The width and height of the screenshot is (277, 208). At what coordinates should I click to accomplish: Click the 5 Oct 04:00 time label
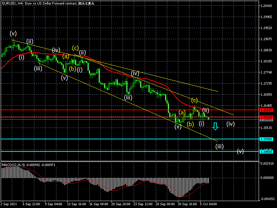coord(209,205)
